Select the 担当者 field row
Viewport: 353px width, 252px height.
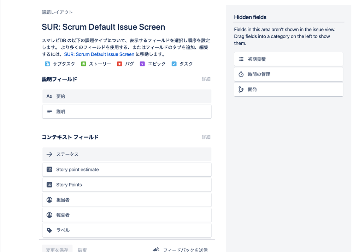tap(127, 200)
